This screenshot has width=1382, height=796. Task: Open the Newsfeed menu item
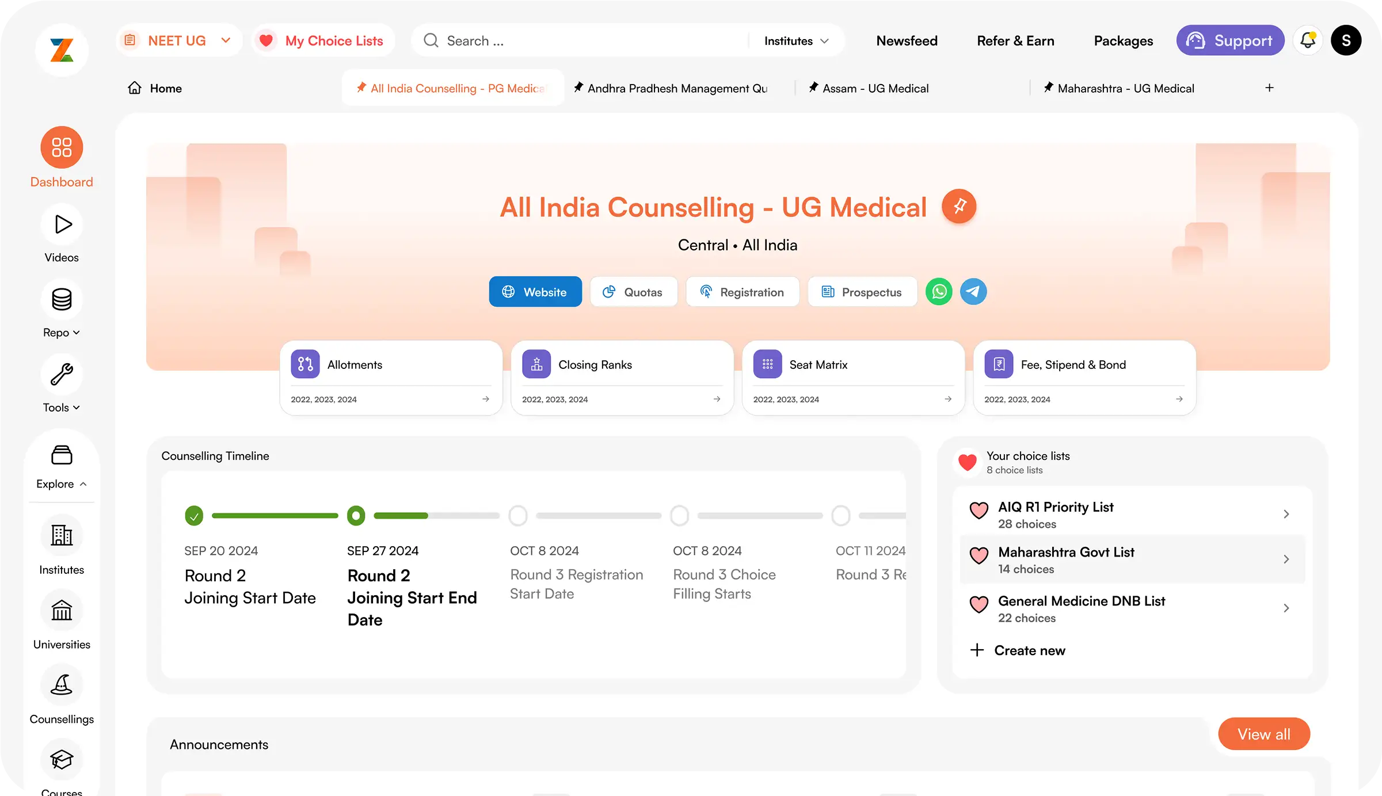[x=907, y=40]
